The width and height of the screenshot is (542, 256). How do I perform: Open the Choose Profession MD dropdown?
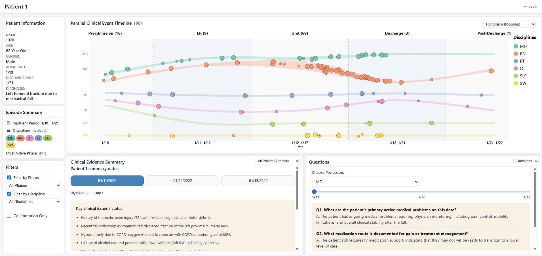tap(365, 182)
